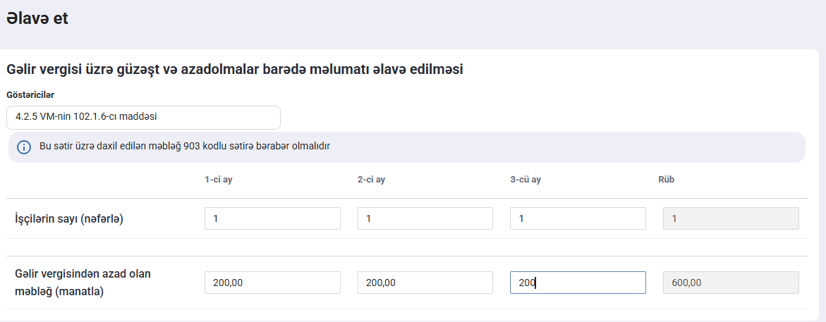The image size is (826, 322).
Task: Focus the 2-ci ay İşçilərin sayı input
Action: coord(425,218)
